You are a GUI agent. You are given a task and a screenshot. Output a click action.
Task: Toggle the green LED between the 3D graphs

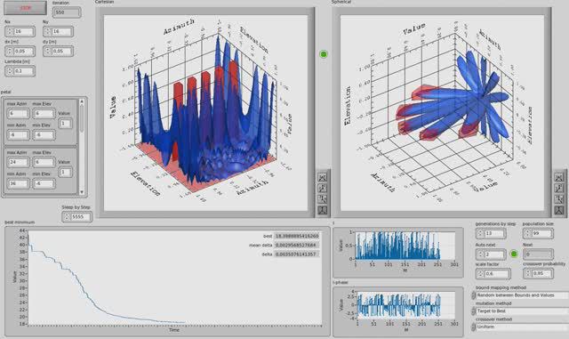tap(324, 54)
